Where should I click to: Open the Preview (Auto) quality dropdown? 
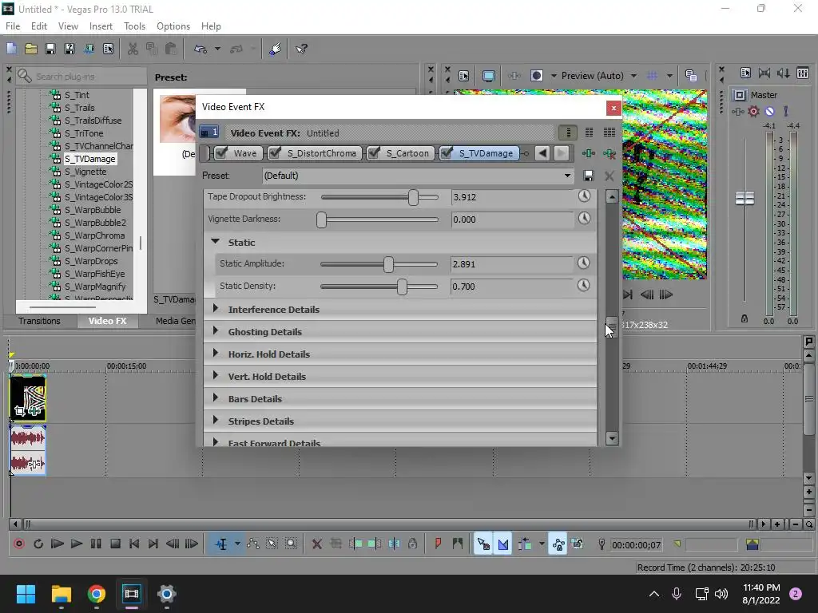633,76
